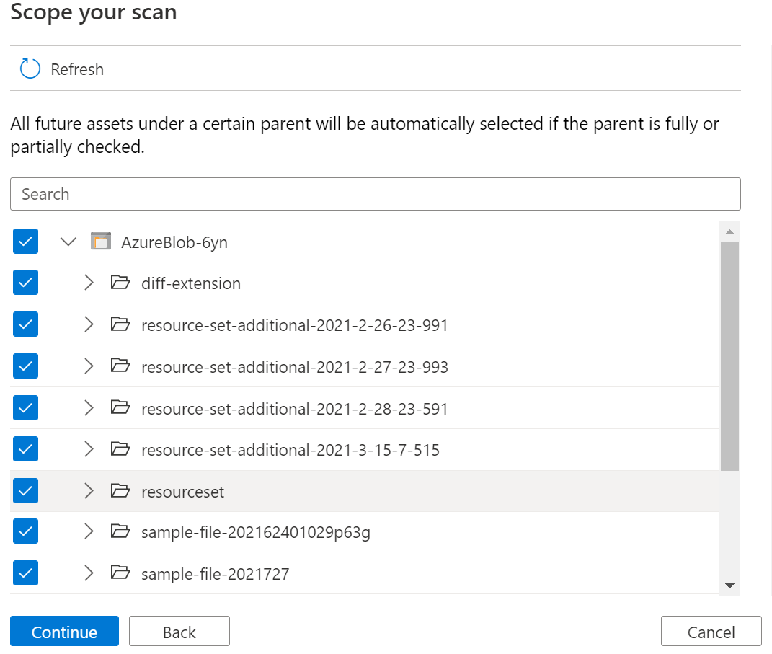772x654 pixels.
Task: Click folder icon for sample-file-202162401029p63g
Action: coord(120,532)
